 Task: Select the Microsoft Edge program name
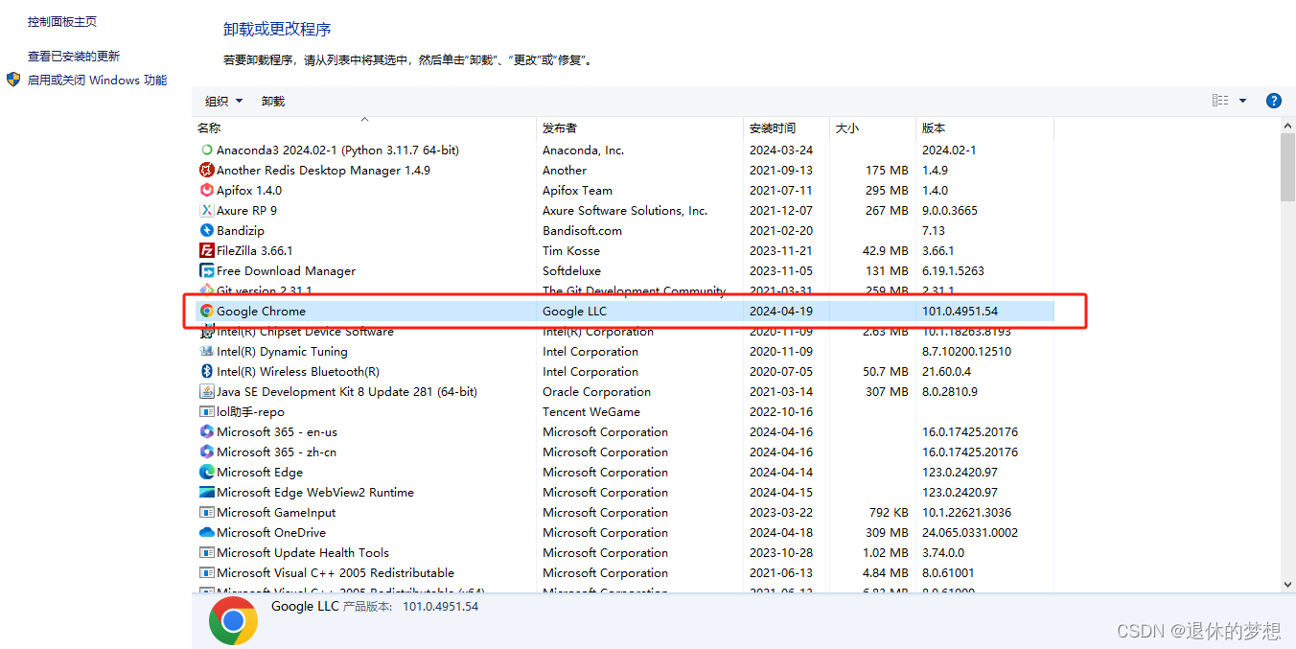(x=260, y=472)
